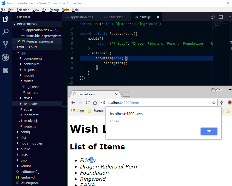Collapse the app folder
232x186 pixels.
[x=18, y=53]
